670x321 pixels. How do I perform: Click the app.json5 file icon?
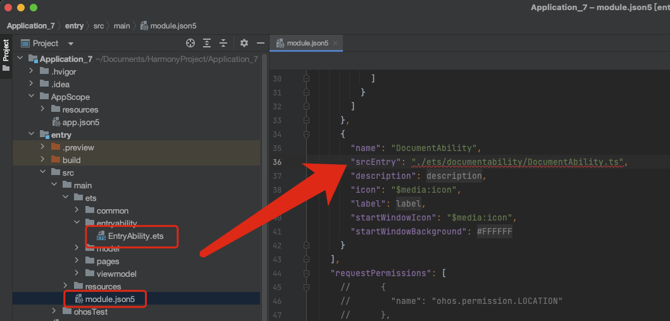click(x=56, y=122)
